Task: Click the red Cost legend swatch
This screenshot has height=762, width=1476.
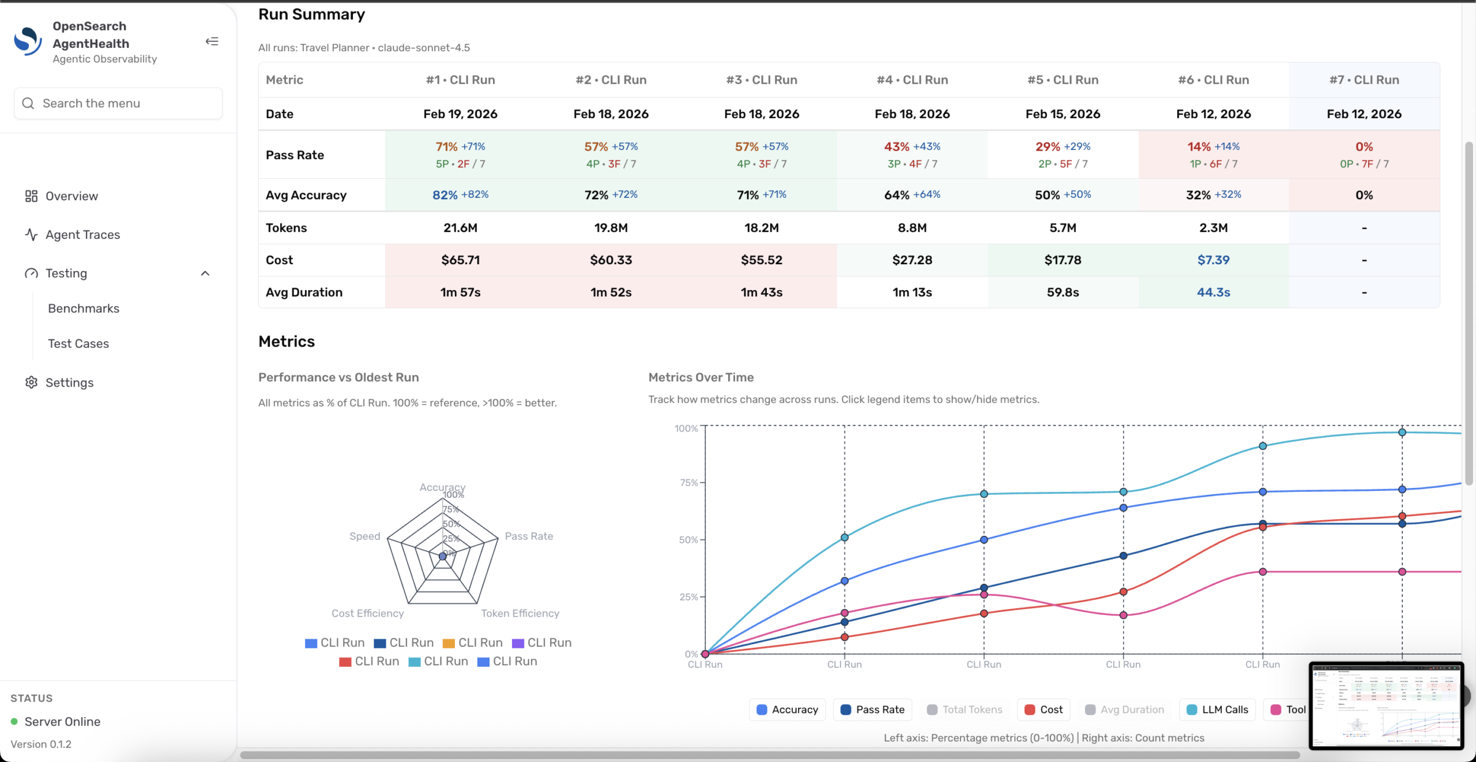Action: [x=1030, y=710]
